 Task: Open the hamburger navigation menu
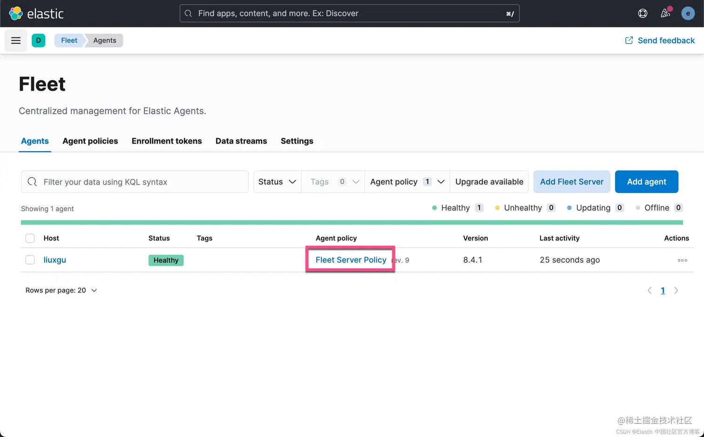(16, 40)
